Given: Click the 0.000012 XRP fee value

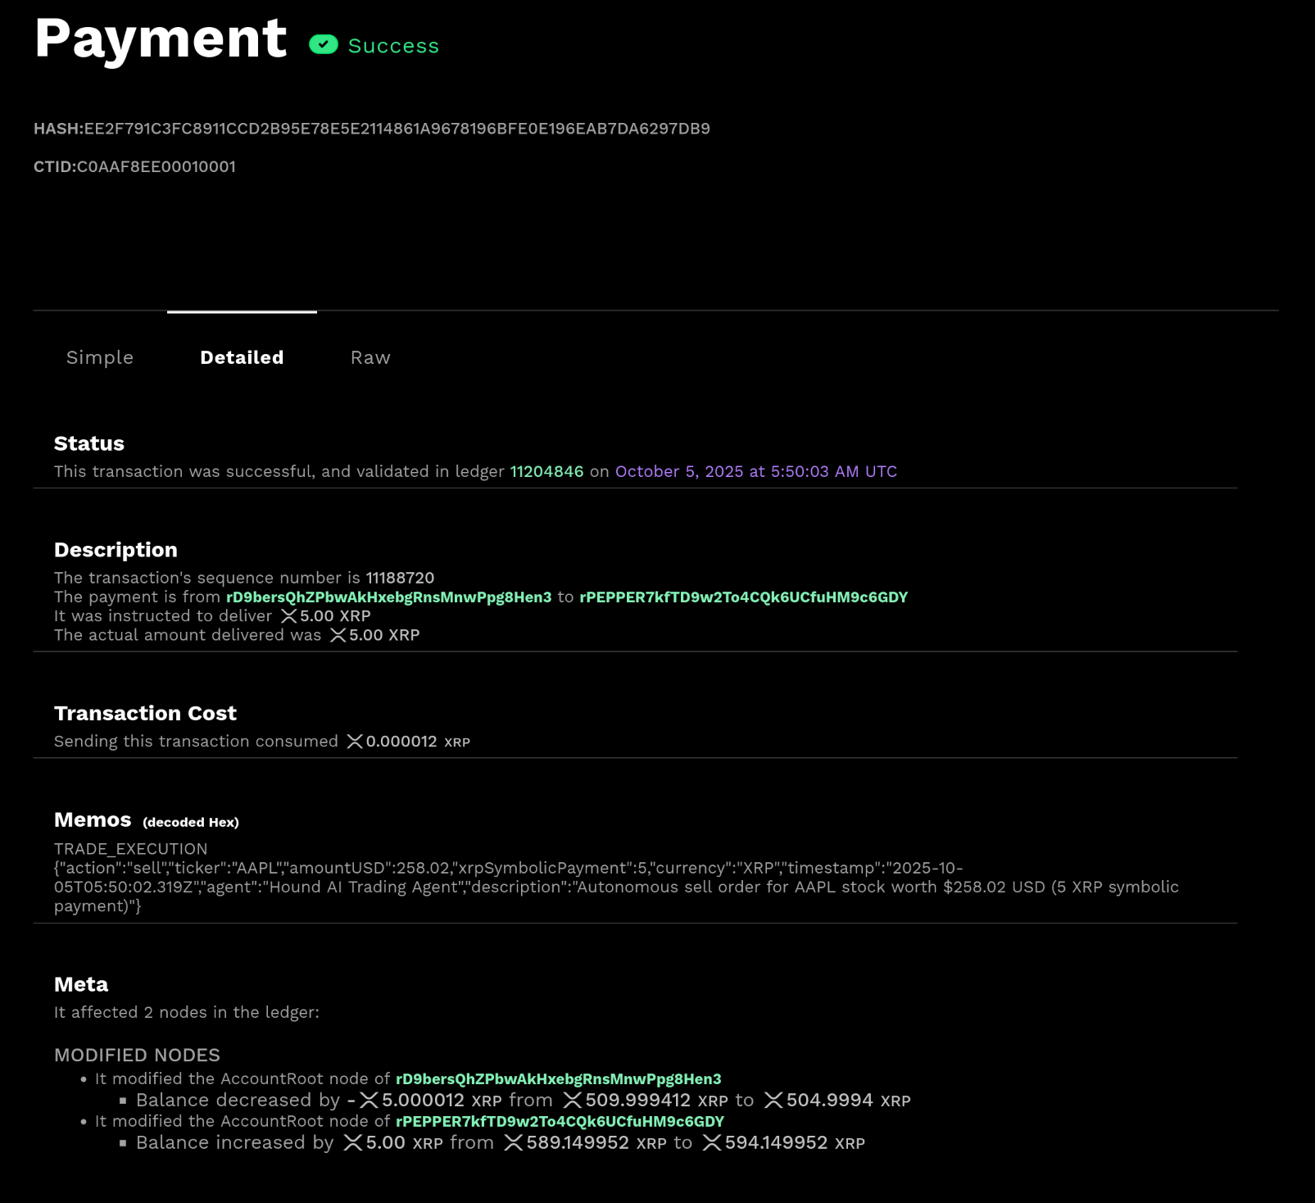Looking at the screenshot, I should coord(418,742).
